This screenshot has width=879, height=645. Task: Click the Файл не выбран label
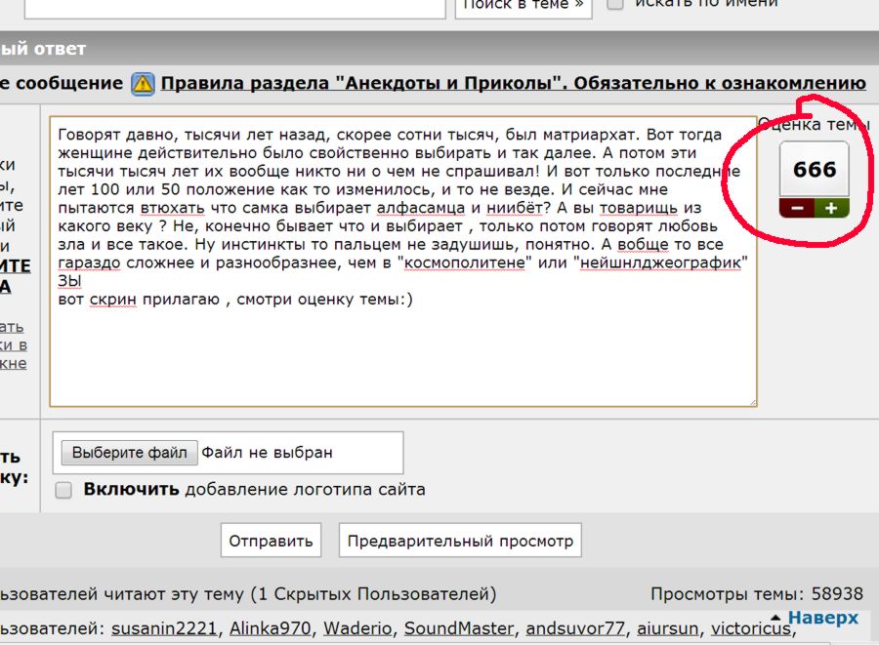pos(267,453)
